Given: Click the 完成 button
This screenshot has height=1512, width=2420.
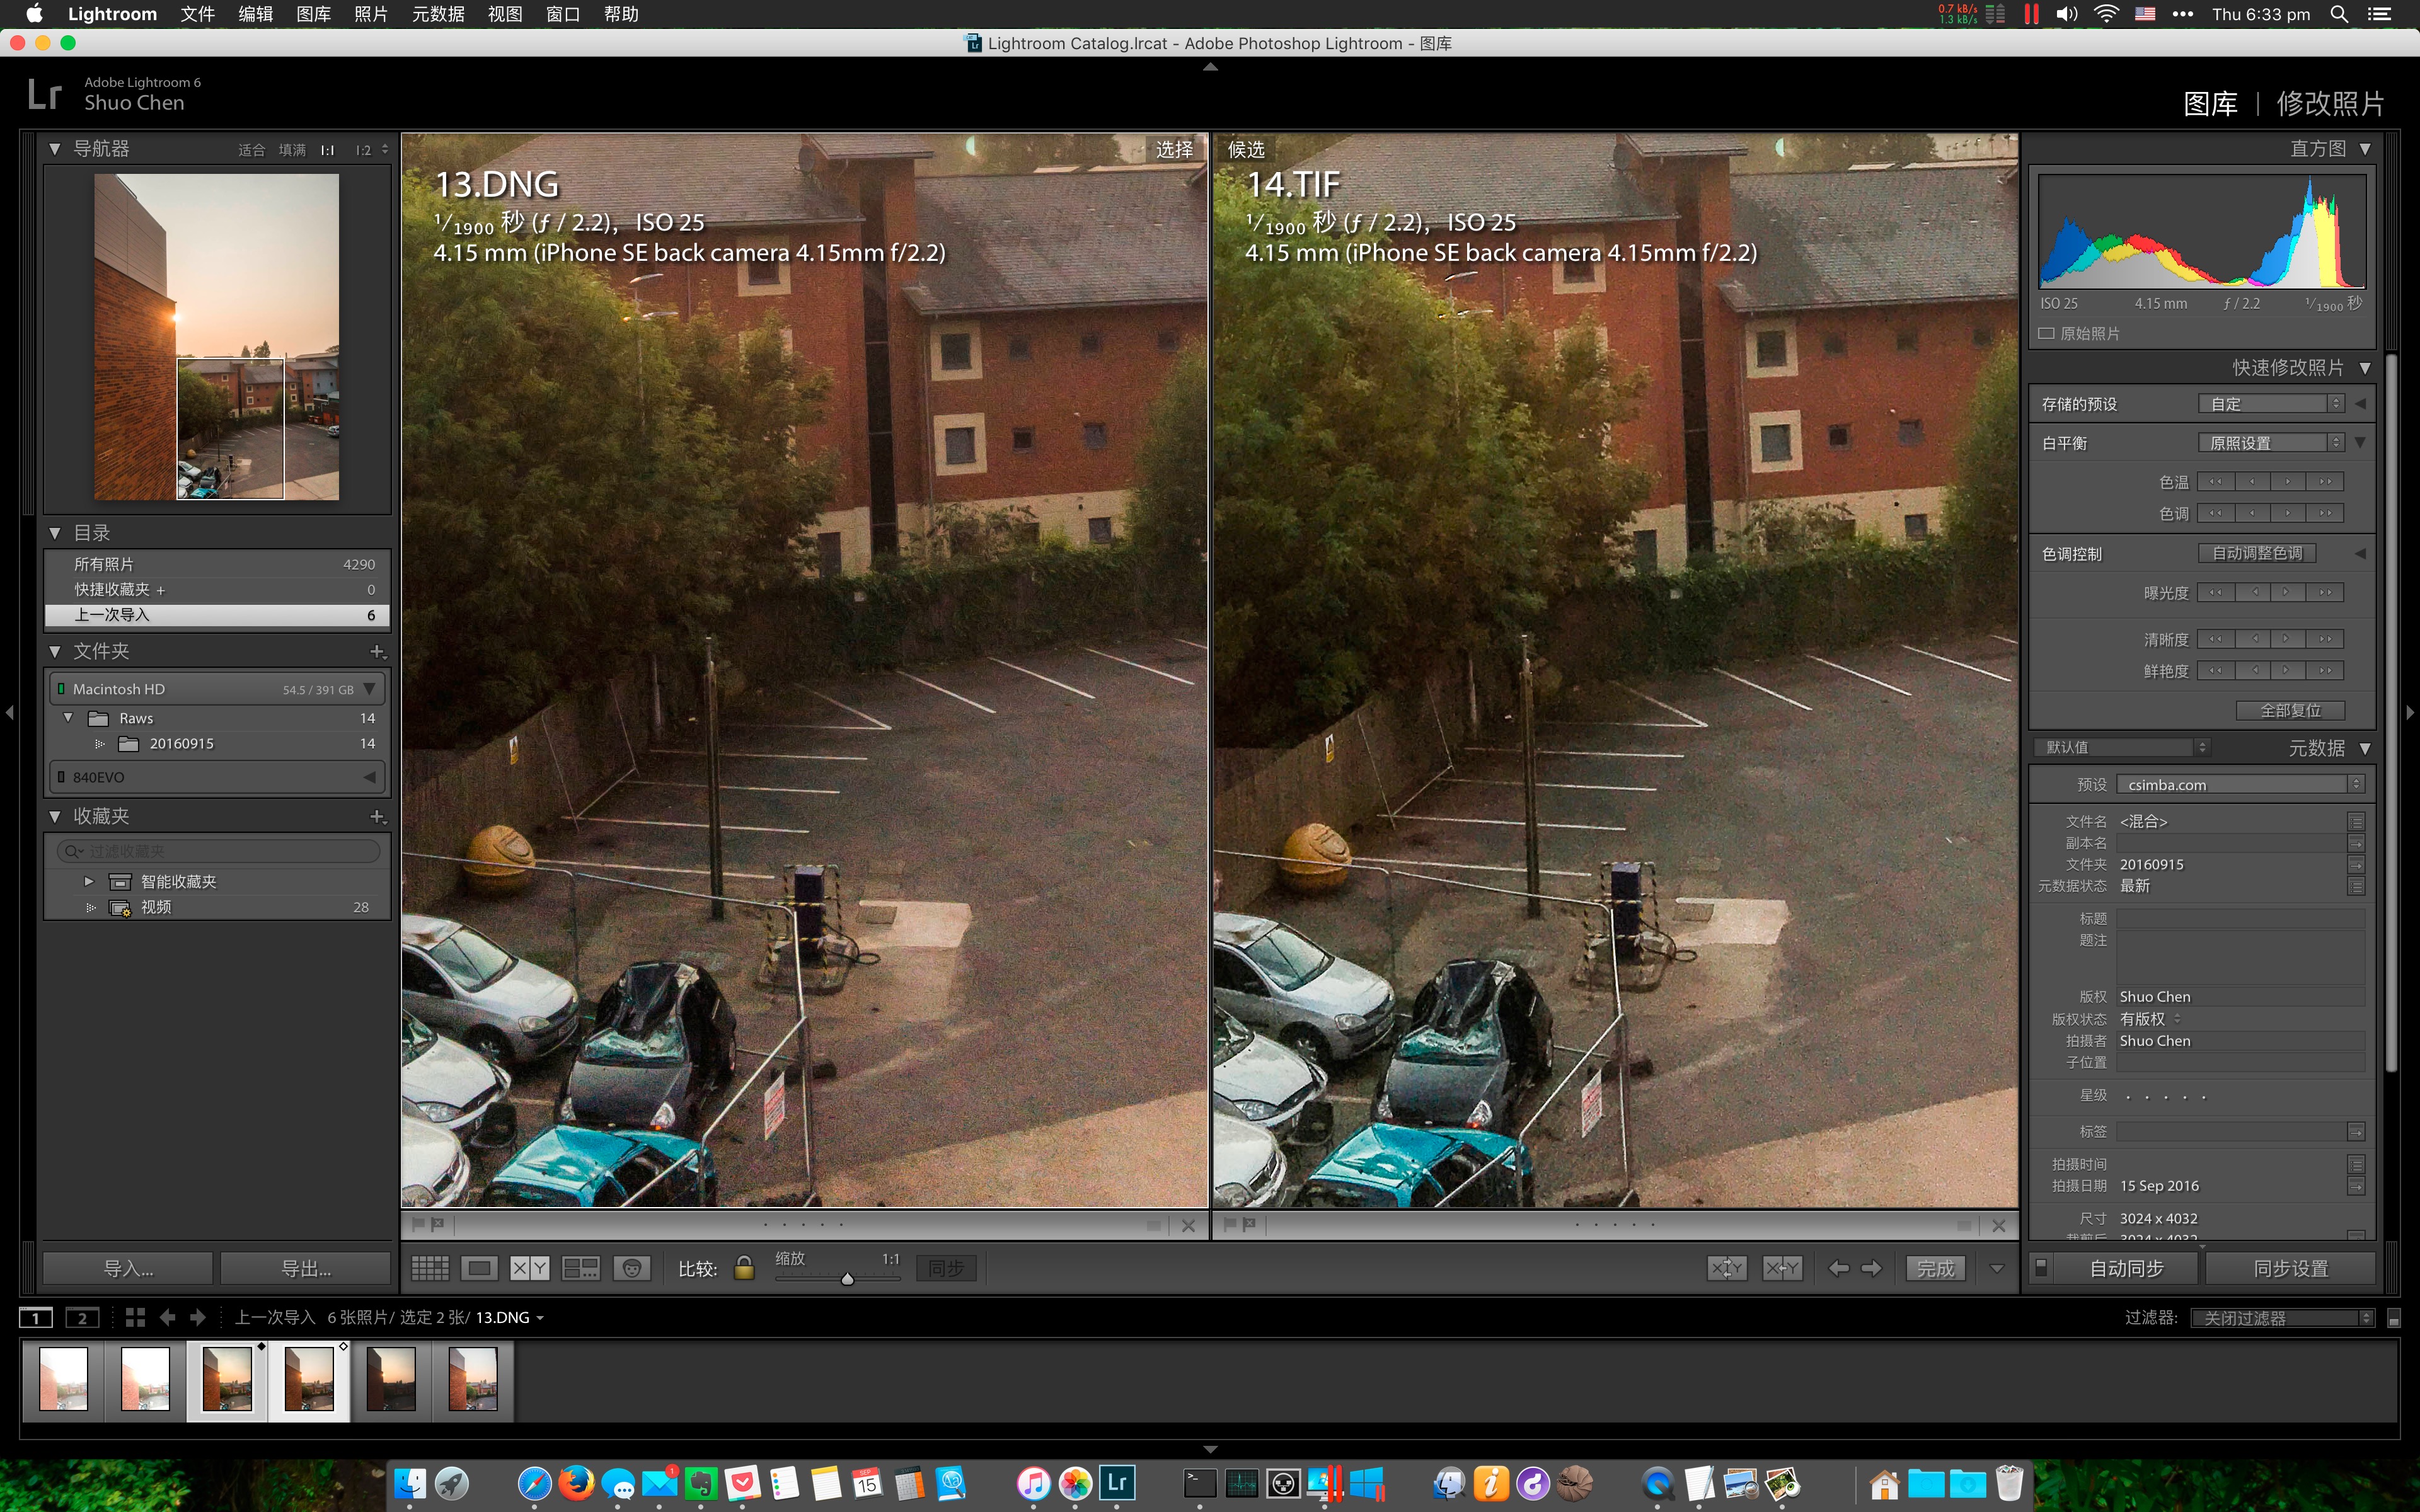Looking at the screenshot, I should pos(1935,1268).
